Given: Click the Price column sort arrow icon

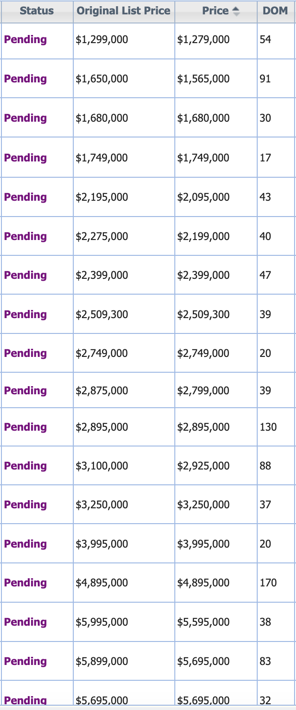Looking at the screenshot, I should (235, 11).
